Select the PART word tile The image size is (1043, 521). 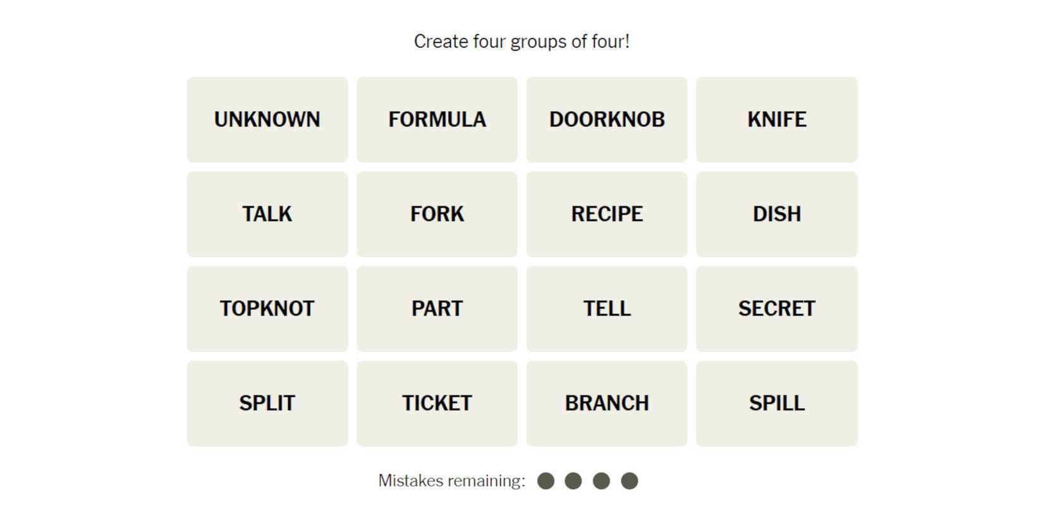point(437,309)
